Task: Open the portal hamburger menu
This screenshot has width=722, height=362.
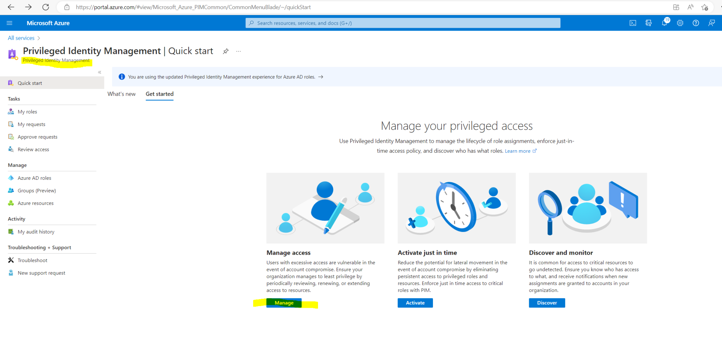Action: click(x=10, y=23)
